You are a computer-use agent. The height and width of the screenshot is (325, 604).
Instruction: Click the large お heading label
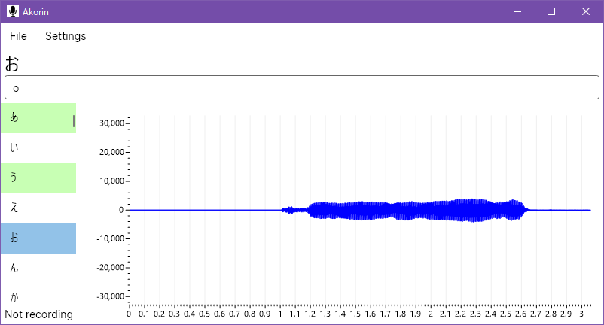click(x=12, y=64)
